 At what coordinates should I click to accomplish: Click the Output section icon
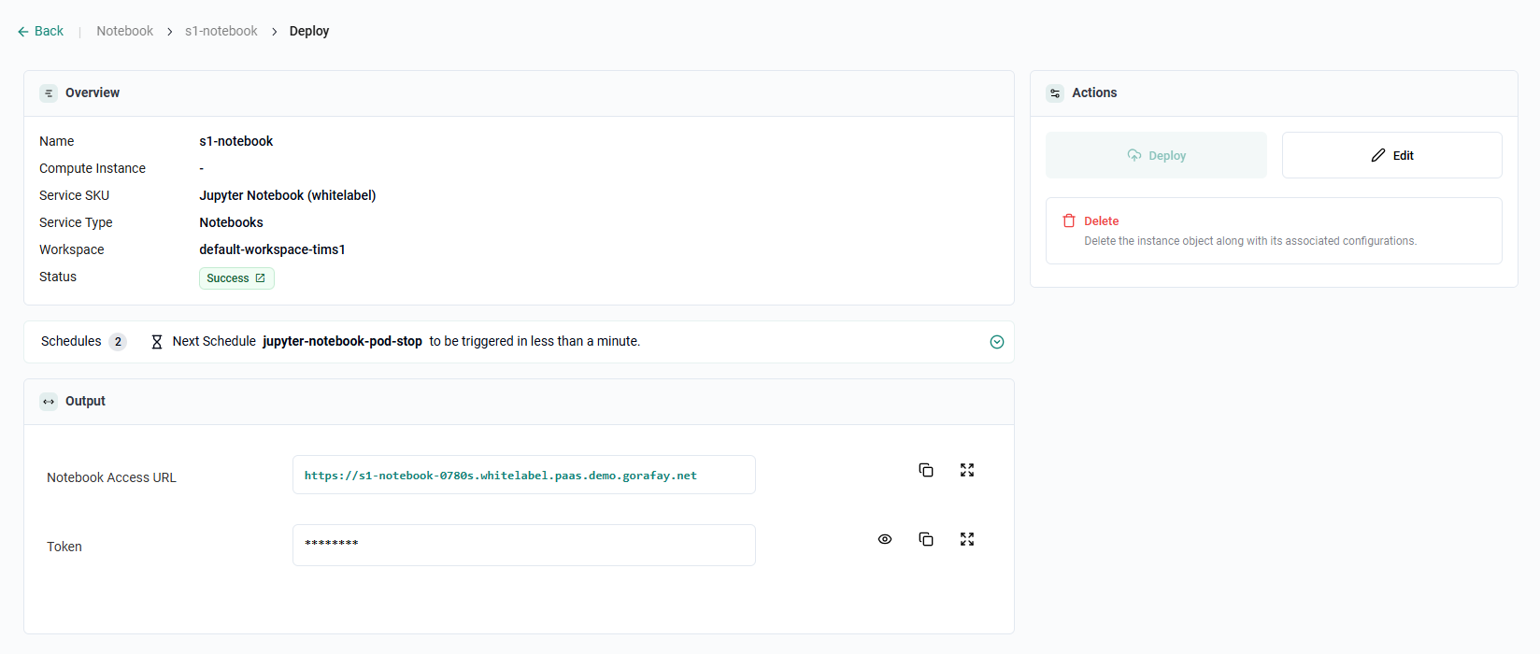click(x=49, y=402)
